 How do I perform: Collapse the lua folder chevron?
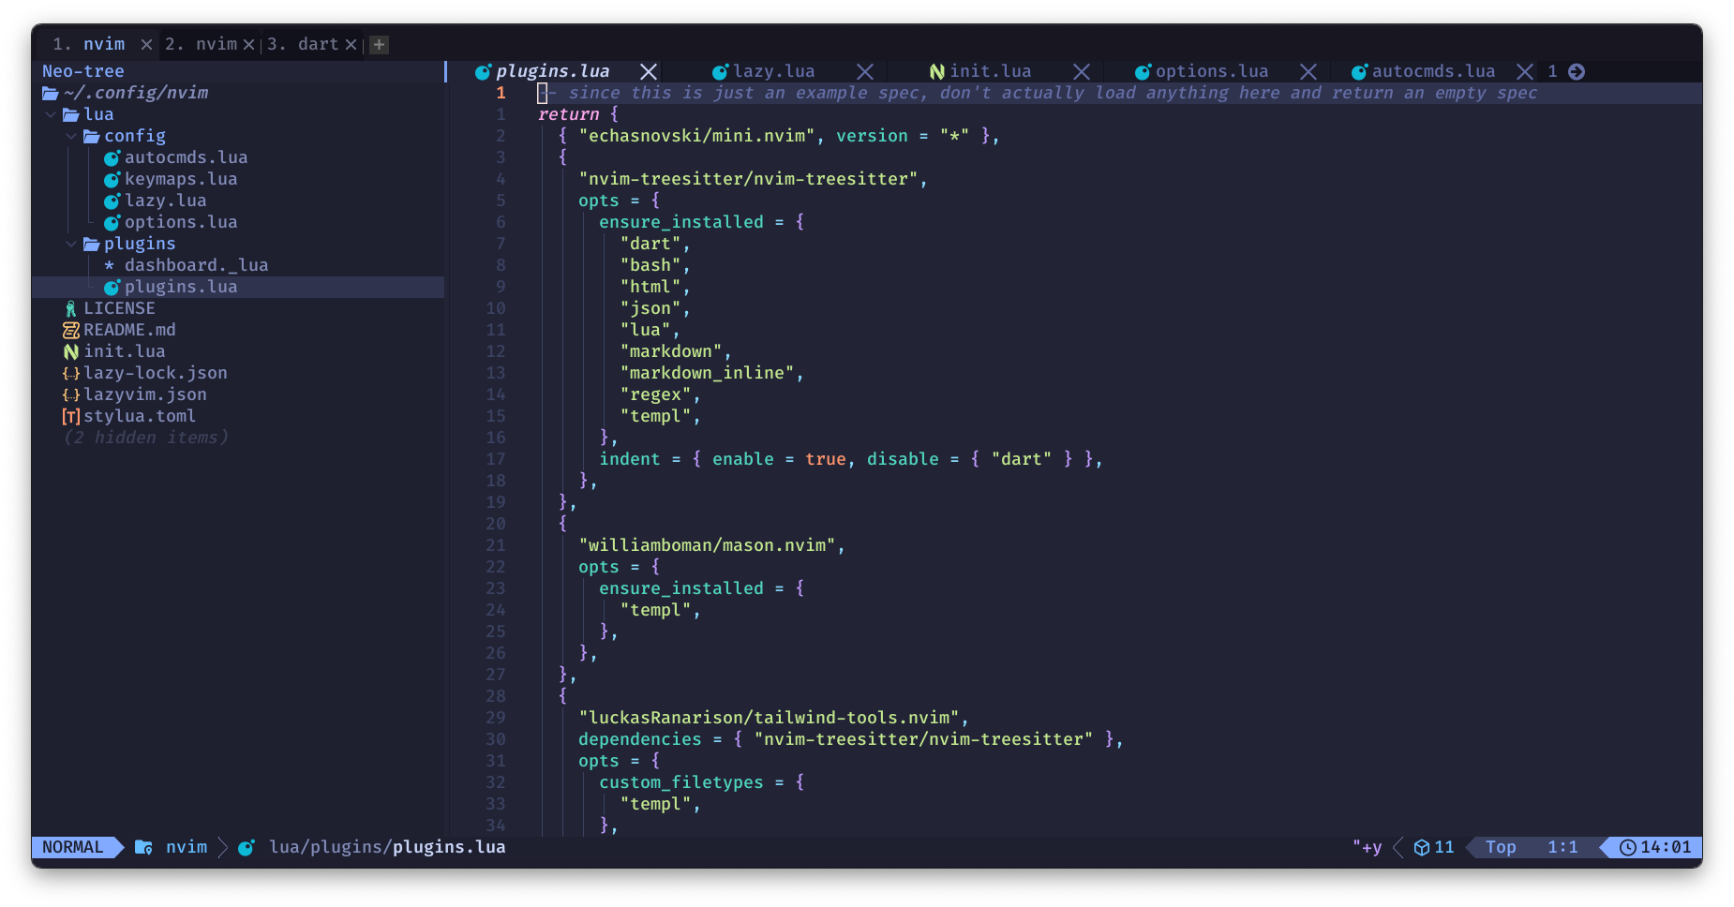click(x=51, y=114)
